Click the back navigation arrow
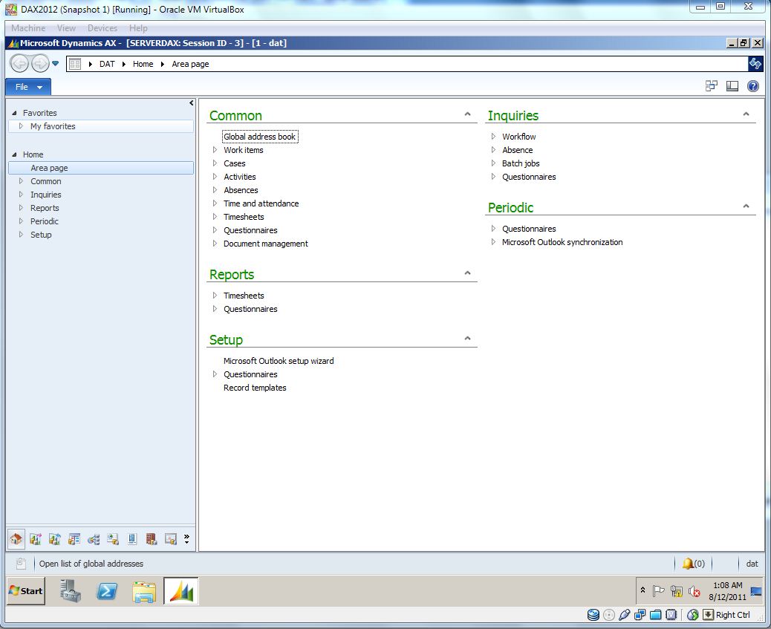This screenshot has width=771, height=629. (x=19, y=63)
